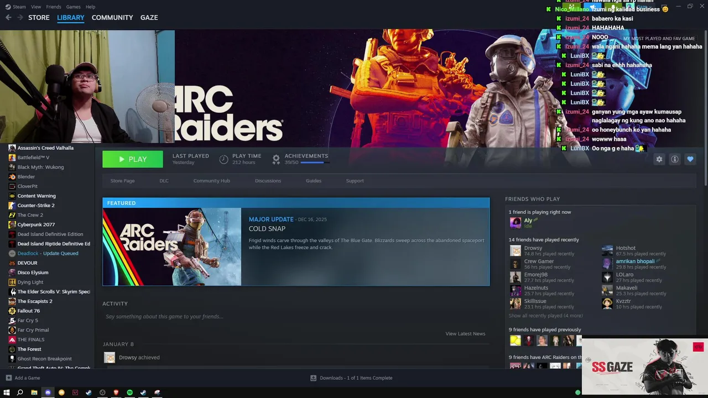Go to the STORE section

[39, 18]
